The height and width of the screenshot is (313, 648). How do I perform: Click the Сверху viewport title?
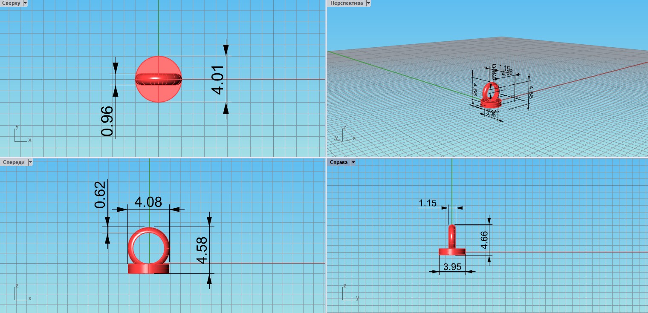[x=11, y=3]
